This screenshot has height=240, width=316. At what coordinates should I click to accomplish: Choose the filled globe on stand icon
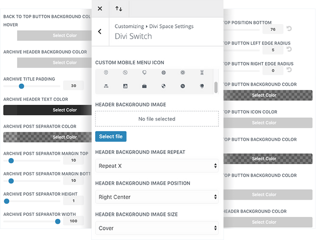[202, 86]
